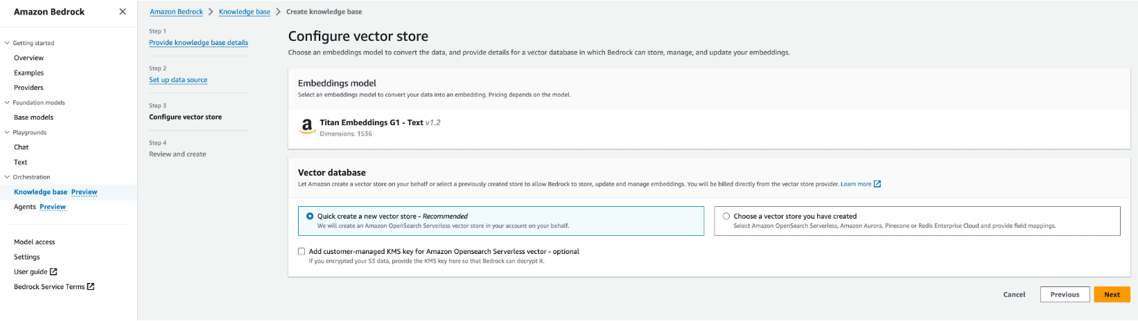This screenshot has height=321, width=1138.
Task: Click the Previous button
Action: (x=1065, y=295)
